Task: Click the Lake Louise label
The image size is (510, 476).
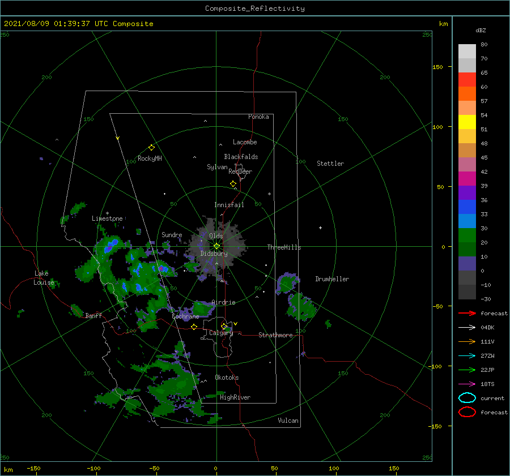Action: pos(44,278)
